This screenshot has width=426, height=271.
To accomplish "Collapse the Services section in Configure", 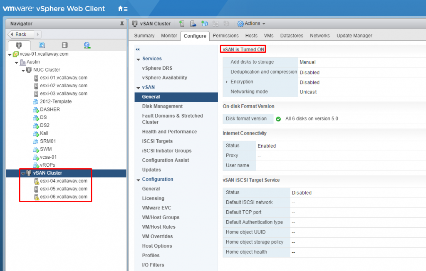I will click(138, 59).
